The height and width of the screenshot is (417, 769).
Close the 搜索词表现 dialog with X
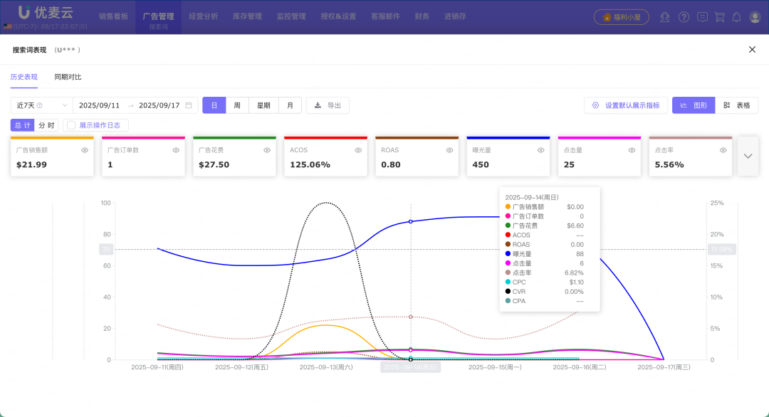(x=752, y=50)
